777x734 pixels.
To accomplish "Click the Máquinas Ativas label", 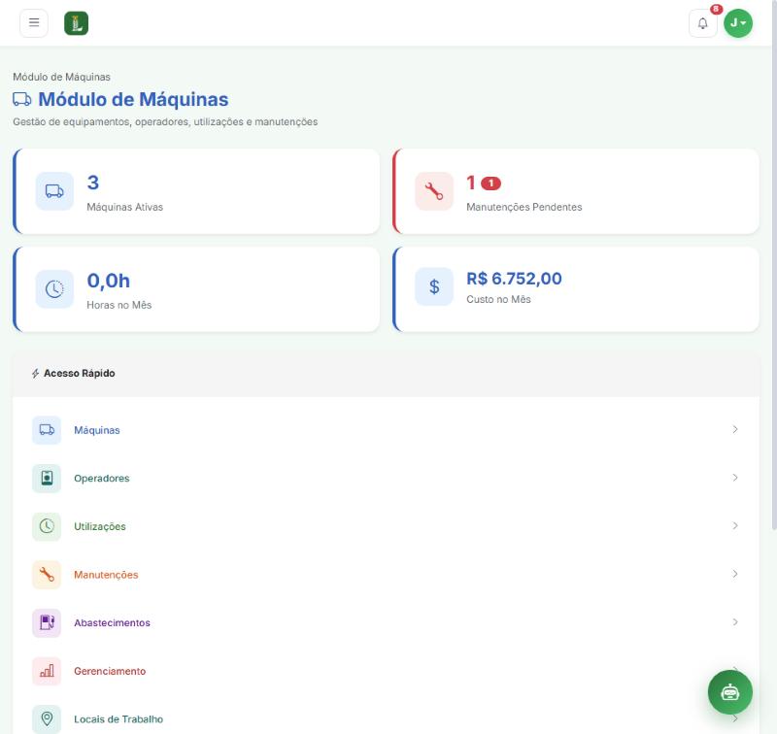I will [x=125, y=207].
